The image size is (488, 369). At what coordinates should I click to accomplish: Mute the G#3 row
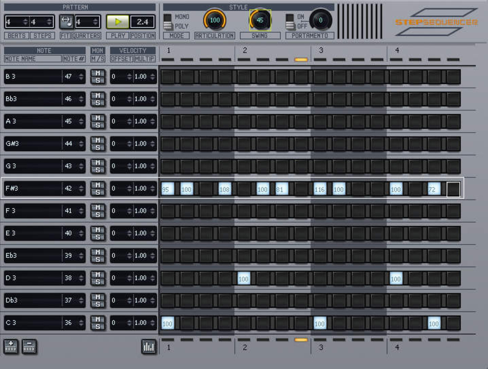pos(98,140)
